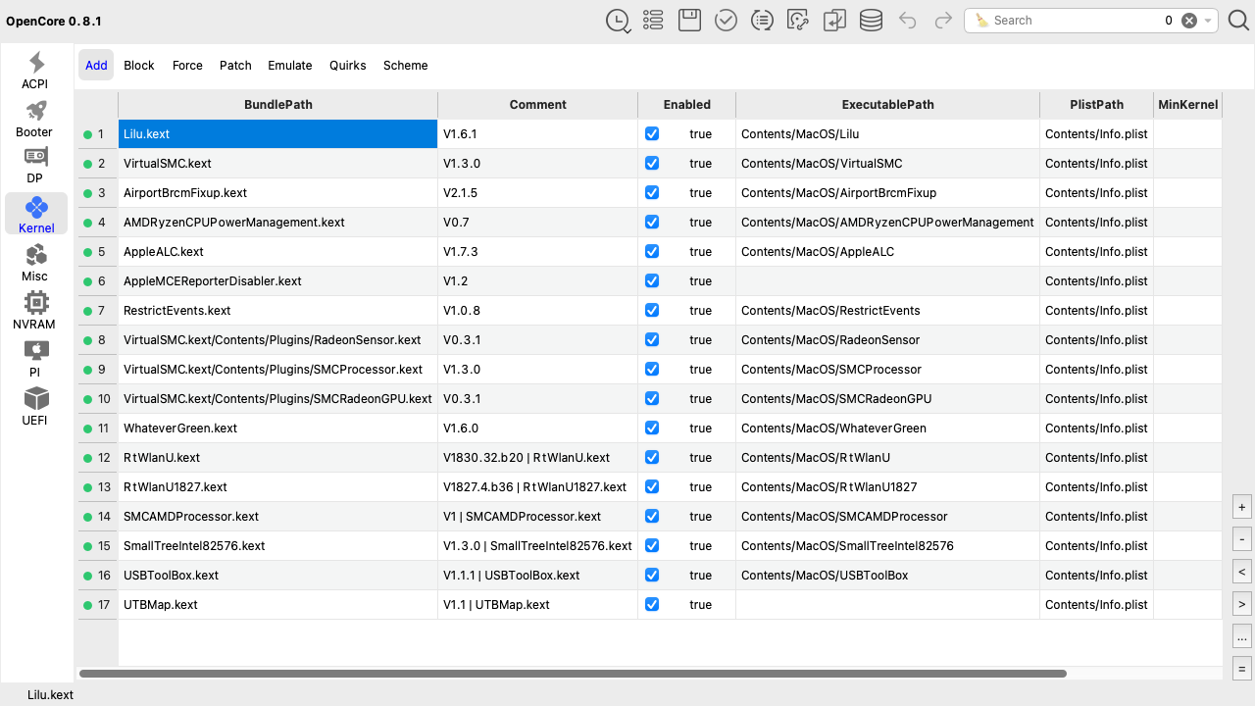This screenshot has height=706, width=1255.
Task: Expand the search history dropdown arrow
Action: tap(1209, 21)
